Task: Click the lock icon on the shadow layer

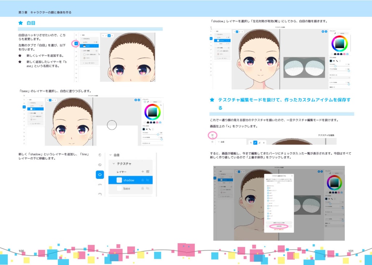Action: (143, 180)
